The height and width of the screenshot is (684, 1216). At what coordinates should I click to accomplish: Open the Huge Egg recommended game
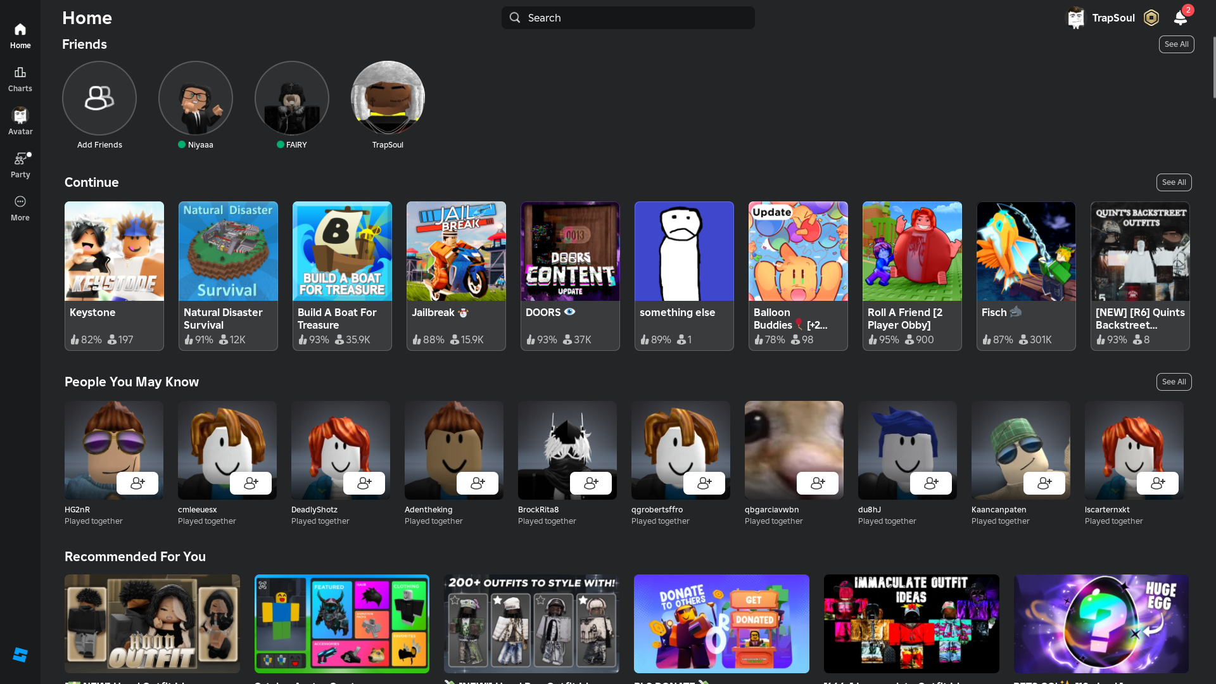(1101, 624)
